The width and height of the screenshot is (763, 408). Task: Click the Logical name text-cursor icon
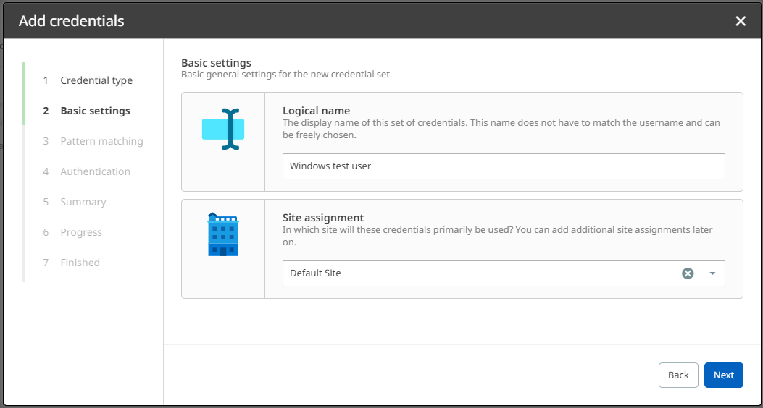[223, 129]
